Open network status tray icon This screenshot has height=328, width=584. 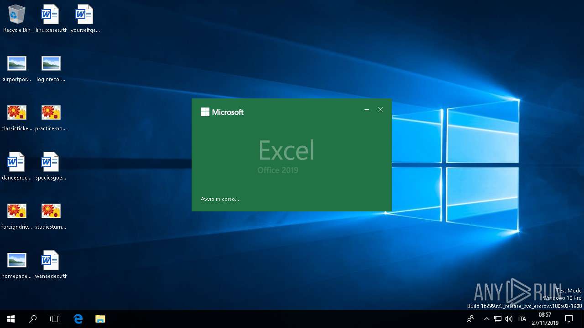click(498, 319)
